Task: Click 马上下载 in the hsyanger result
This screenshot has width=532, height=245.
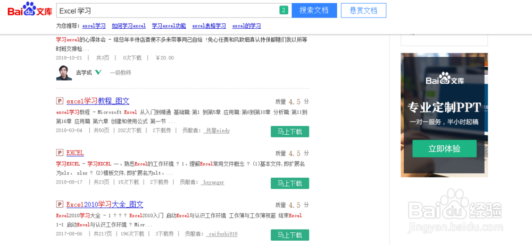Action: [x=290, y=183]
